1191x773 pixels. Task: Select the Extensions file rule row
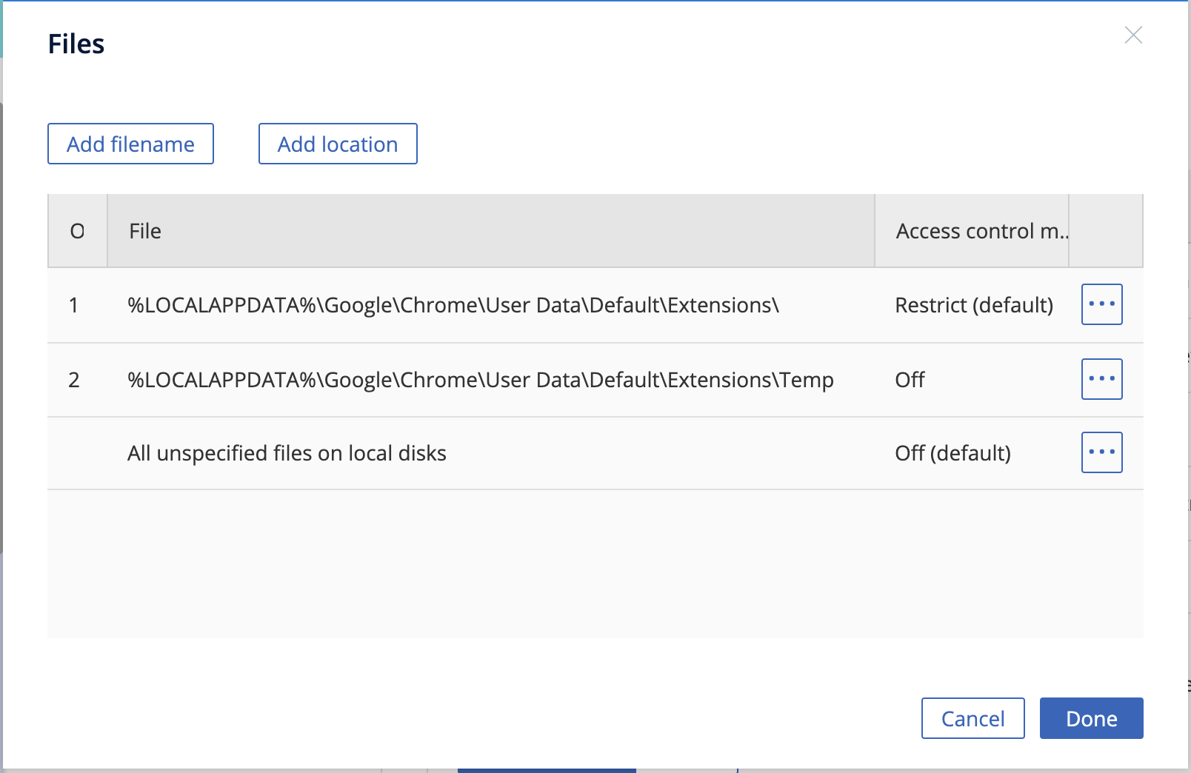tap(453, 304)
